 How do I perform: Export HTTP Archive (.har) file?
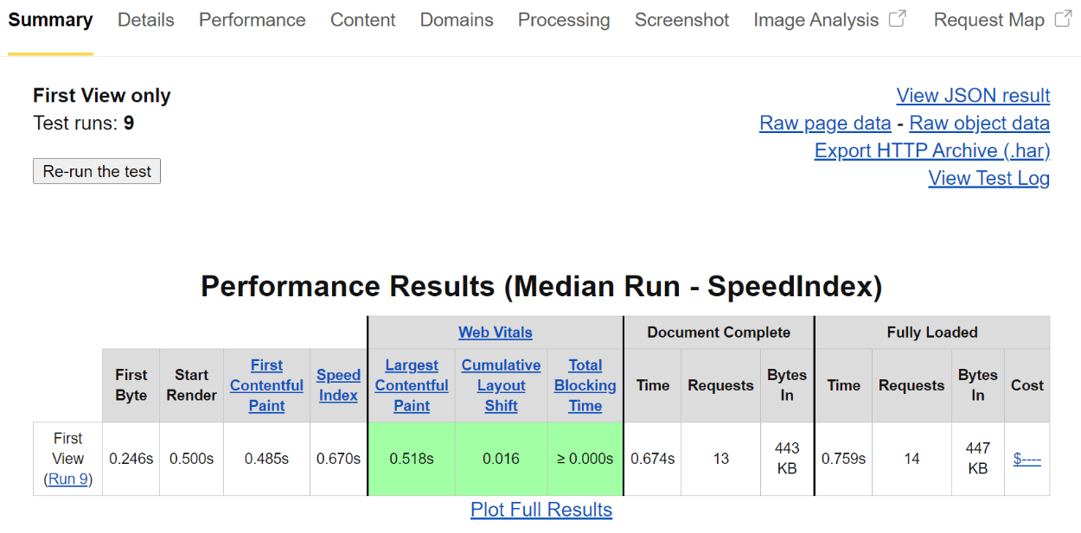point(931,150)
